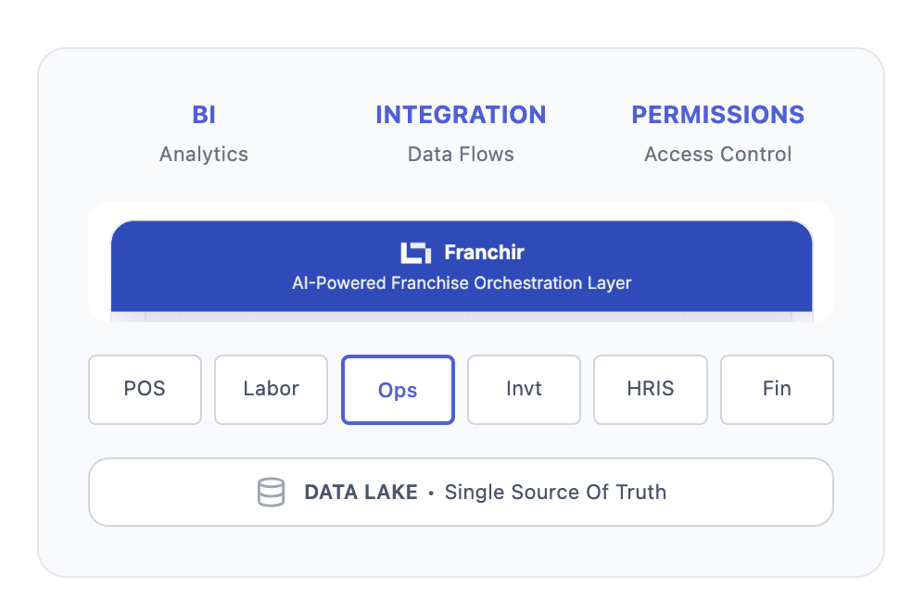Click the Franchir orchestration banner
The height and width of the screenshot is (600, 912).
pos(461,266)
